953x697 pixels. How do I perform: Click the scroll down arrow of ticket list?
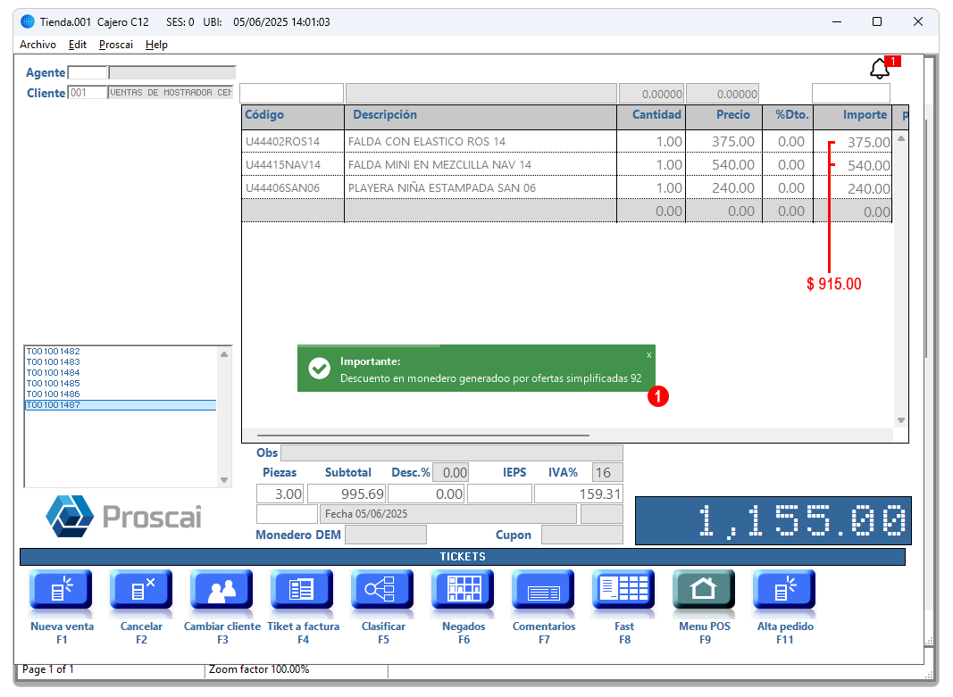pos(224,480)
